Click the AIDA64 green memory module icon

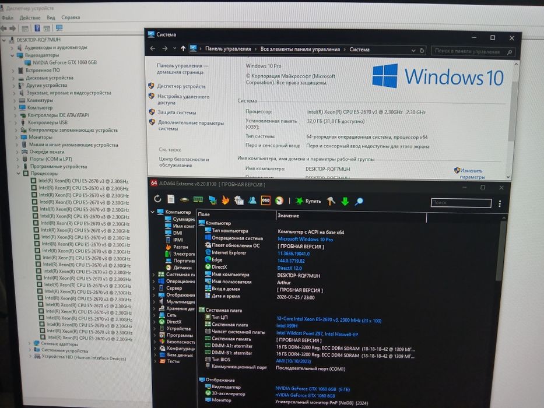[x=198, y=199]
